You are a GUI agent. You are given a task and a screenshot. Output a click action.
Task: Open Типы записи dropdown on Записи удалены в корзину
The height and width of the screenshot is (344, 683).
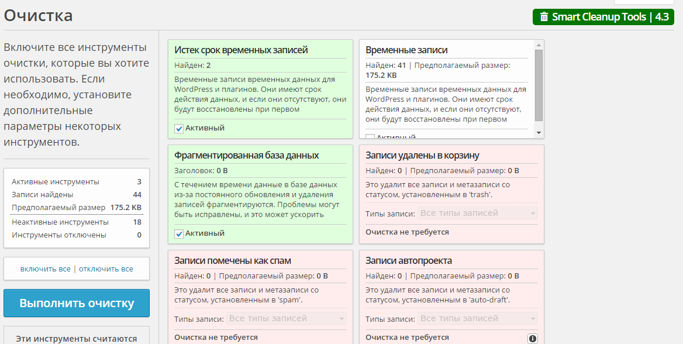(x=477, y=212)
